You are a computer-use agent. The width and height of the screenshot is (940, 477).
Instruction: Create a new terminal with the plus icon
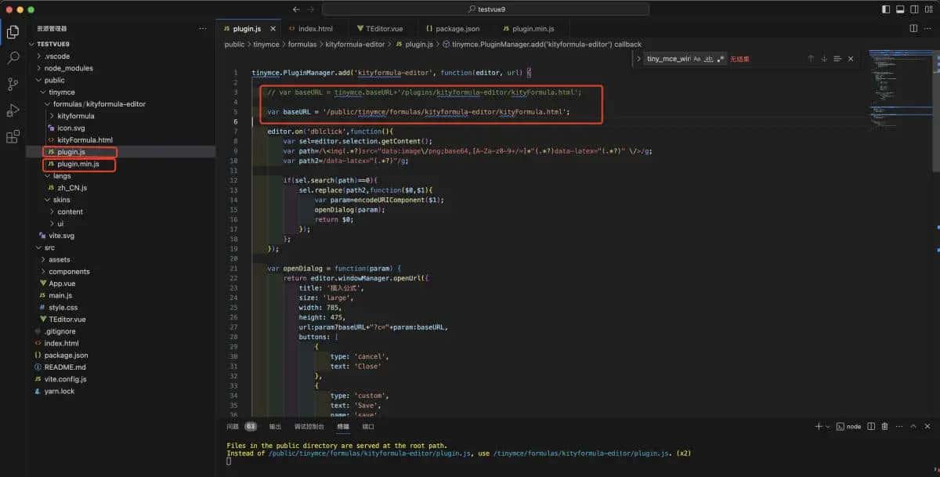tap(819, 426)
